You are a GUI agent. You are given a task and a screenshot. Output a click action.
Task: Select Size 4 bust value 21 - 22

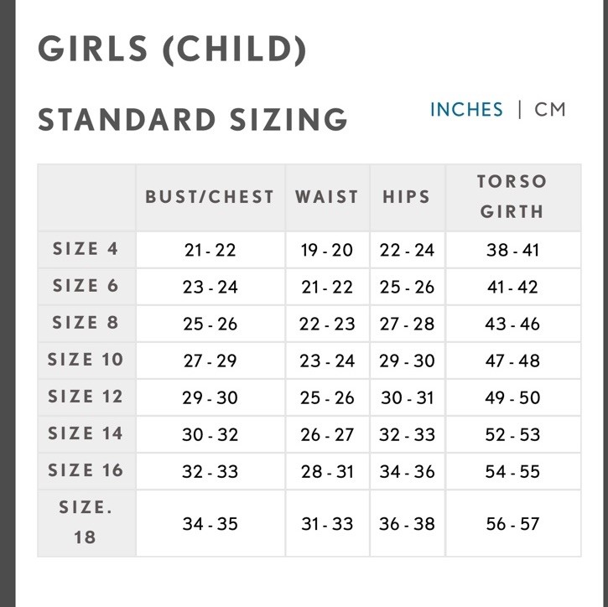210,250
